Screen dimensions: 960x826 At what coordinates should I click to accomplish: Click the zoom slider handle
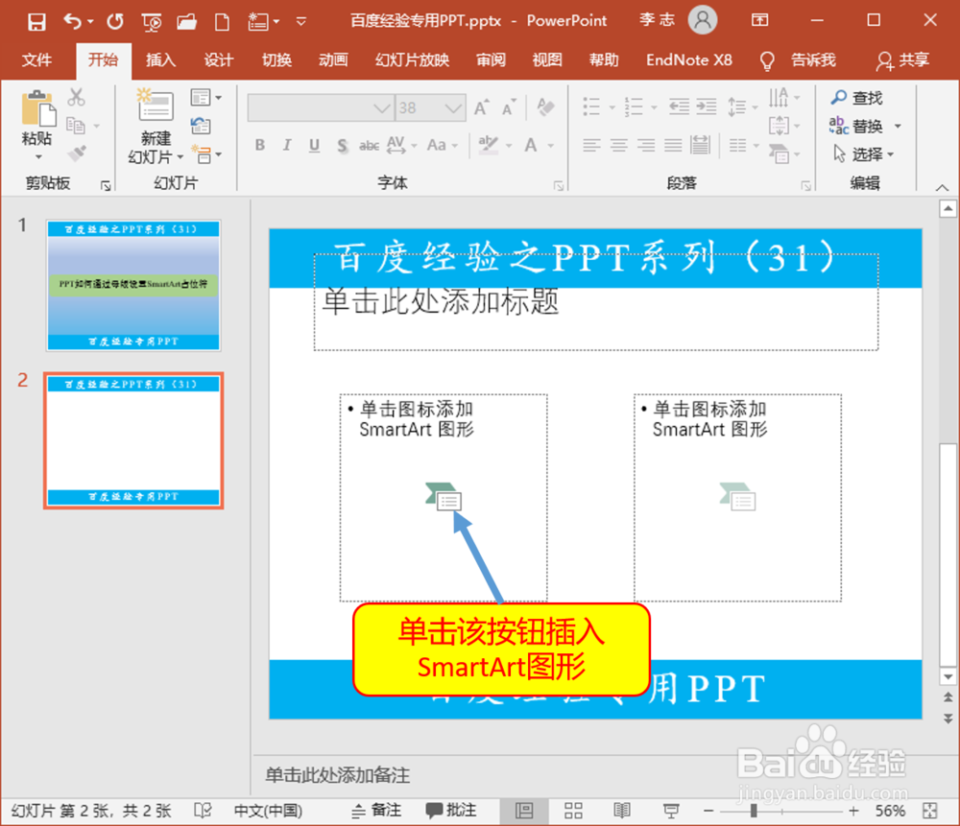click(x=754, y=811)
